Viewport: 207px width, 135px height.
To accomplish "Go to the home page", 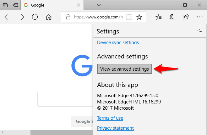I will pos(49,17).
